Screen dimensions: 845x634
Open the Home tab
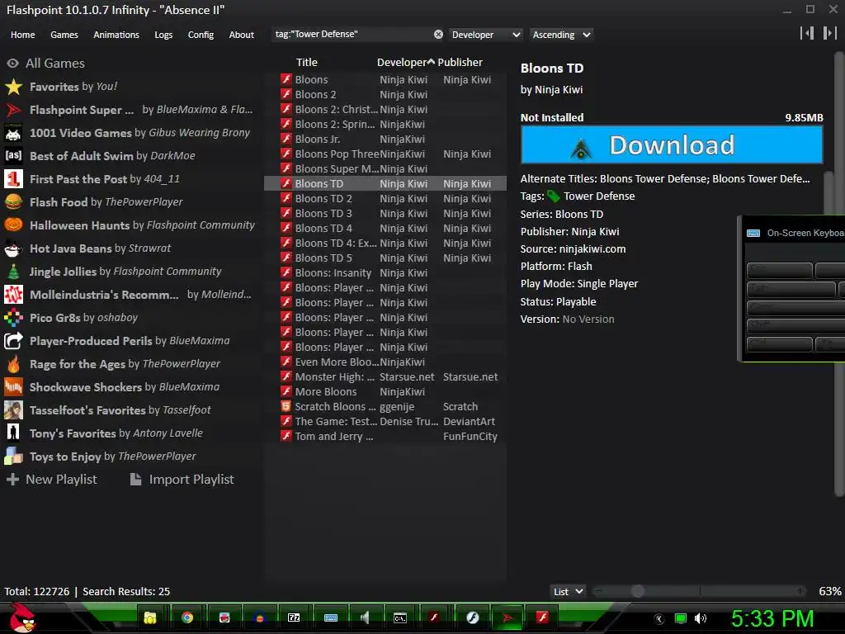pos(22,35)
